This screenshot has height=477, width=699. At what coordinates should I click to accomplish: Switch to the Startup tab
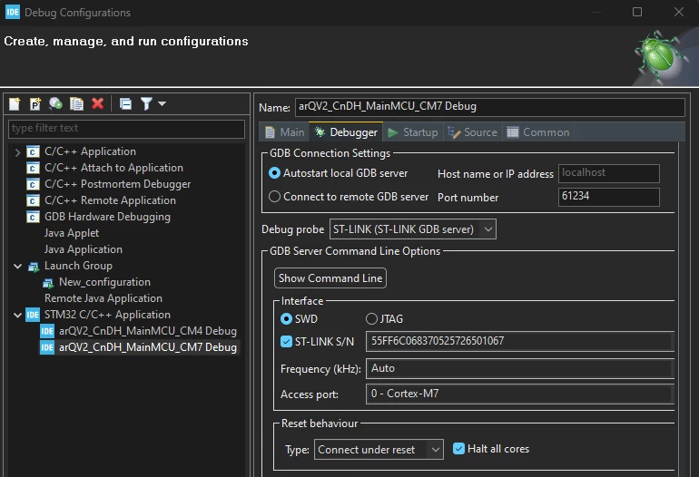[413, 132]
